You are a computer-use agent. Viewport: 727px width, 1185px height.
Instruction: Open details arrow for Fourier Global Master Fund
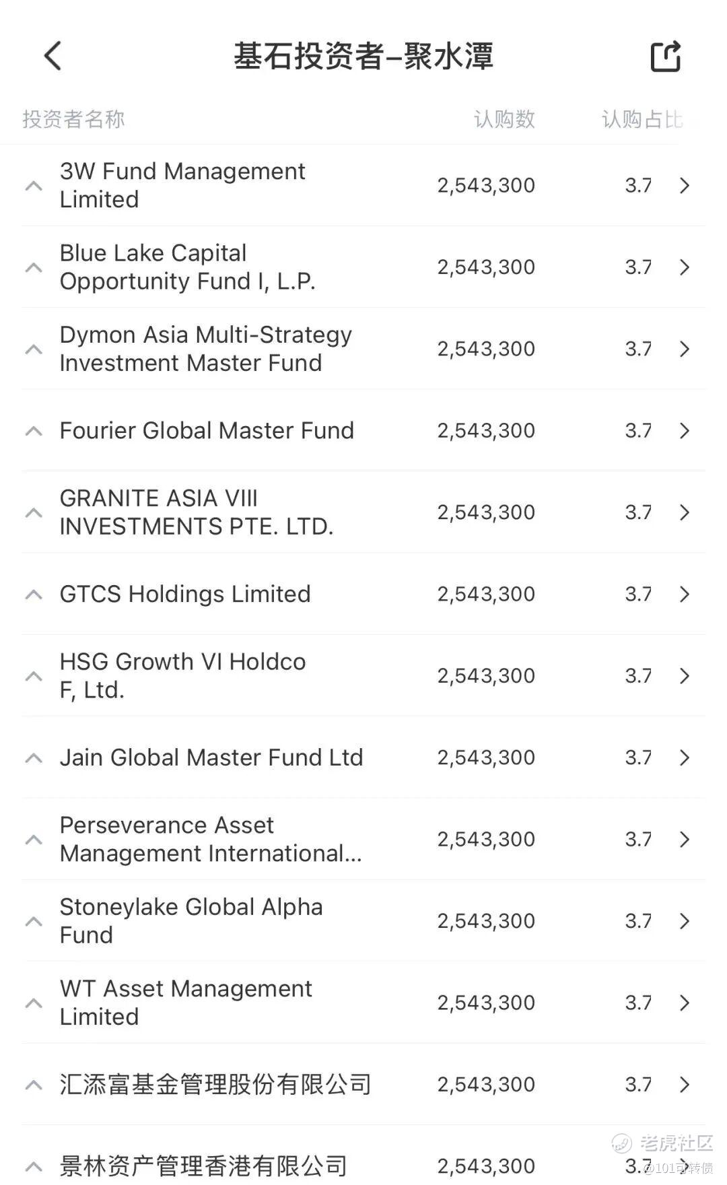685,431
